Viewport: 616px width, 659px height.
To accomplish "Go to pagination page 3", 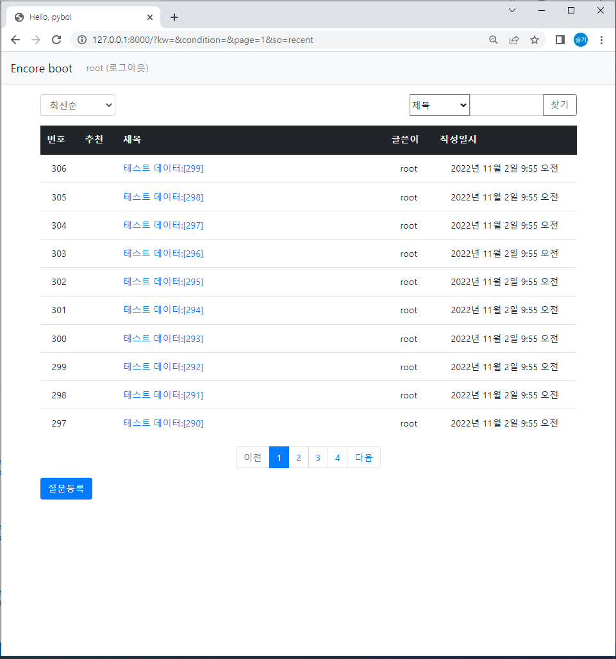I will (318, 457).
